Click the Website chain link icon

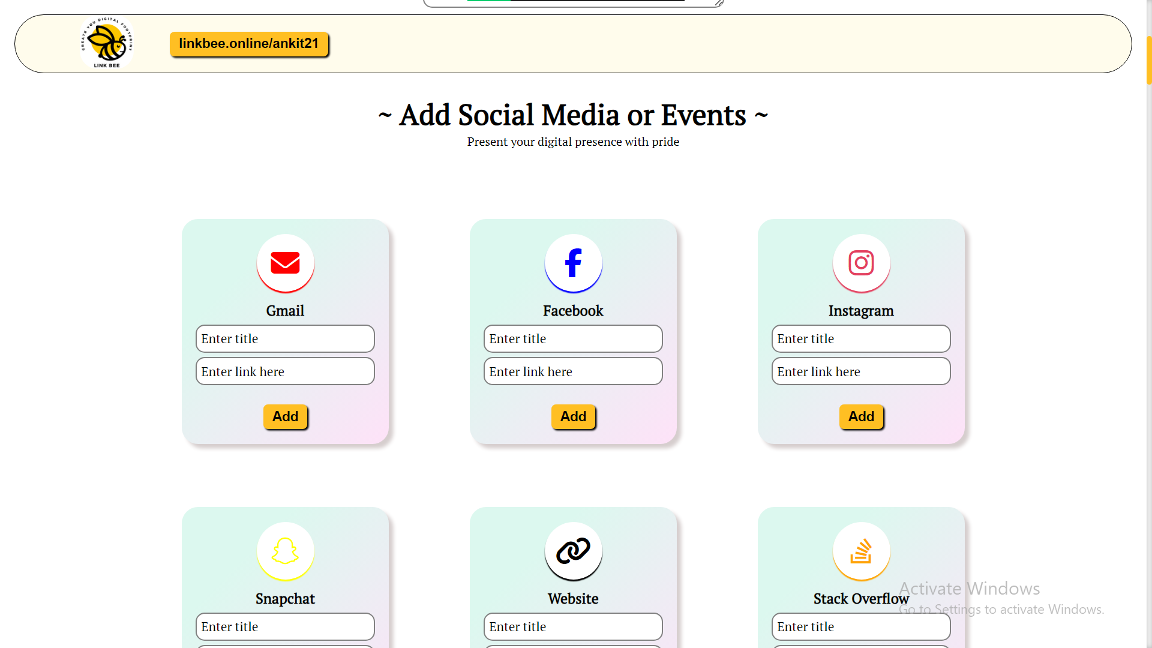573,551
